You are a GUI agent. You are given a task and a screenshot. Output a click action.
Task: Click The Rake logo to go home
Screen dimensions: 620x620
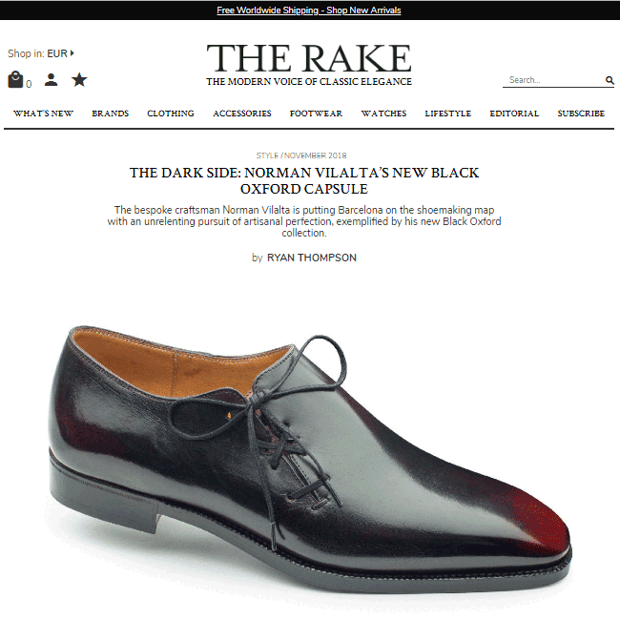point(309,65)
